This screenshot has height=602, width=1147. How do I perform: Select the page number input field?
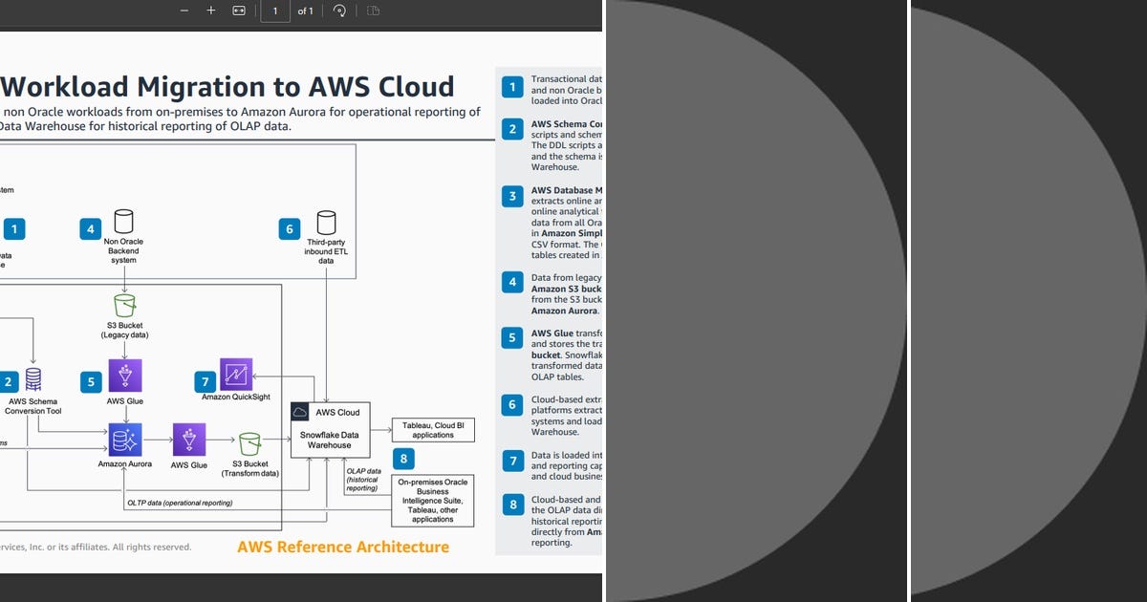tap(274, 11)
